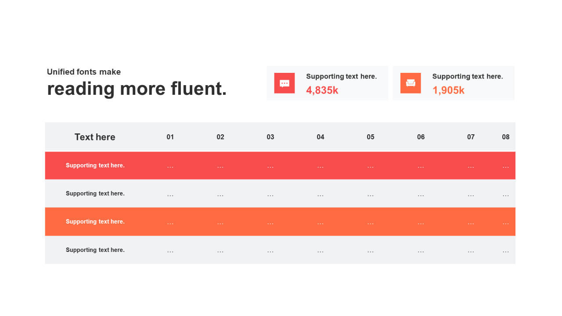Viewport: 562px width, 316px height.
Task: Click the red row's supporting text label
Action: tap(95, 165)
